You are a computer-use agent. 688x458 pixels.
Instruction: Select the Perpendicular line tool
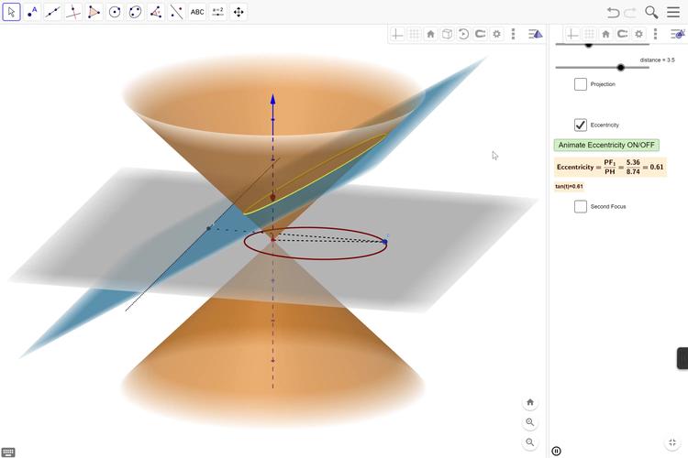73,12
